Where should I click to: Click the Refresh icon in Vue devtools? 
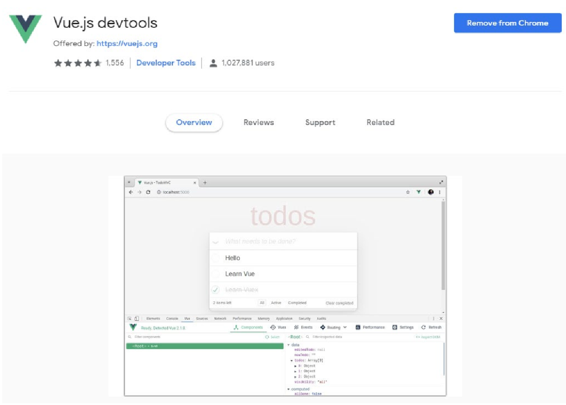click(x=424, y=327)
